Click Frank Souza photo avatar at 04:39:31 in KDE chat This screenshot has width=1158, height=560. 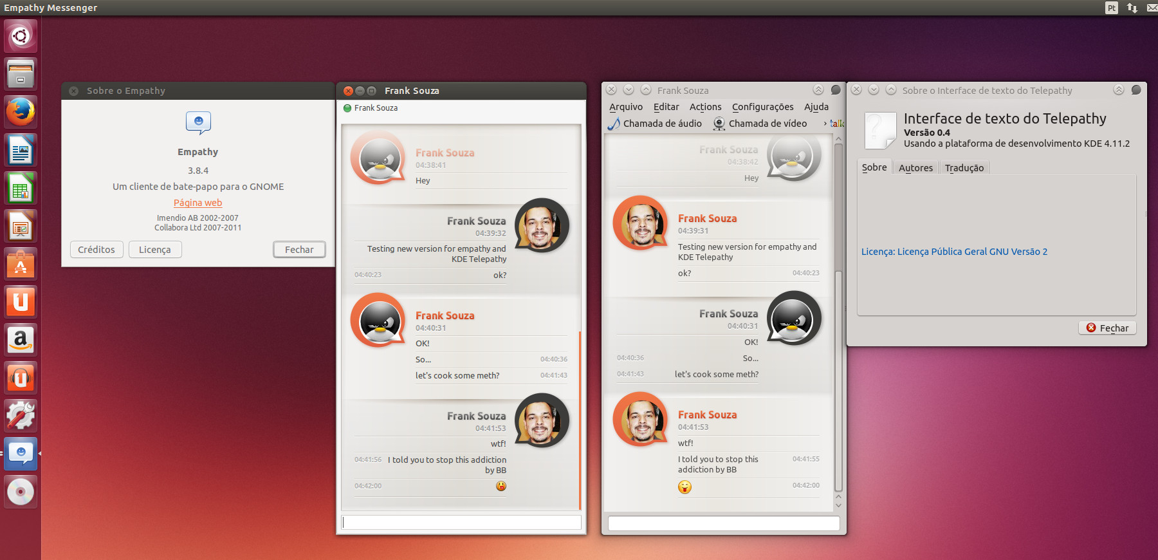pyautogui.click(x=640, y=223)
